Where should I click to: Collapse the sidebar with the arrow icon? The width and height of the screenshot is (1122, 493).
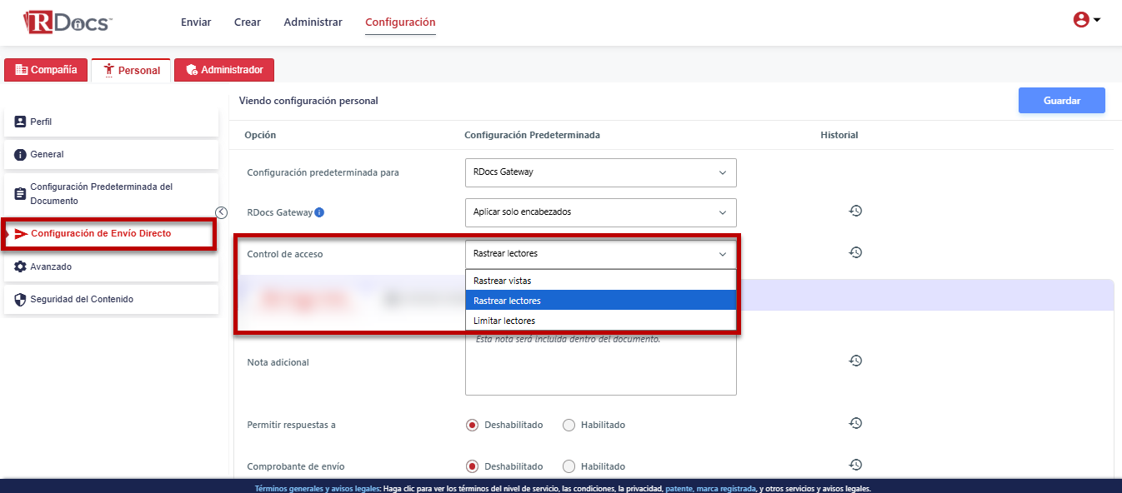221,212
